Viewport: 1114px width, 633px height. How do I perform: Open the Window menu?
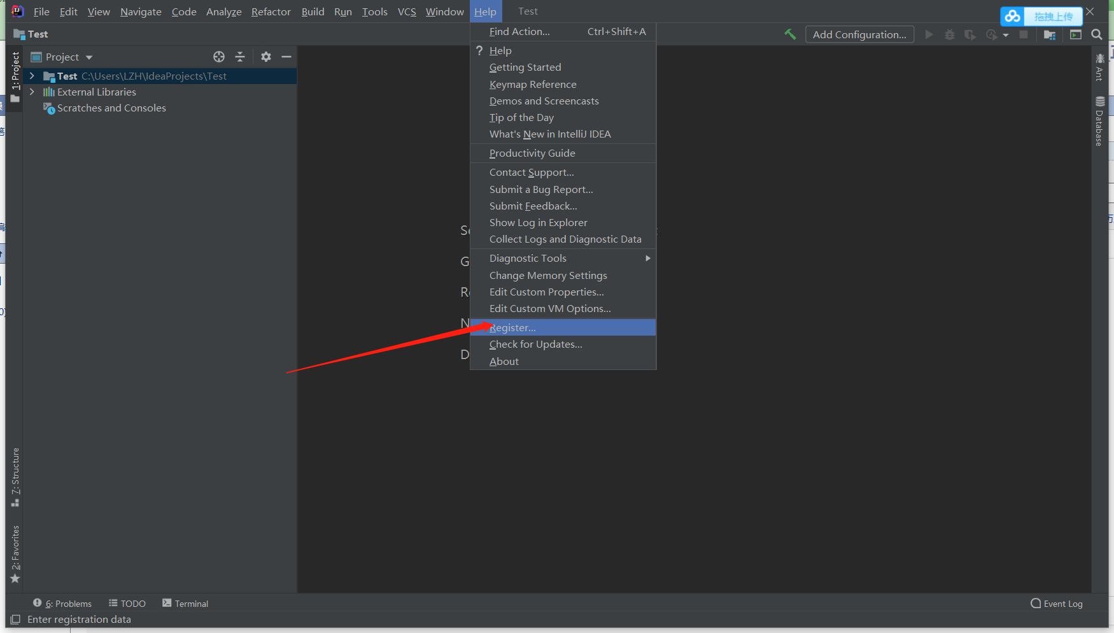pyautogui.click(x=445, y=11)
